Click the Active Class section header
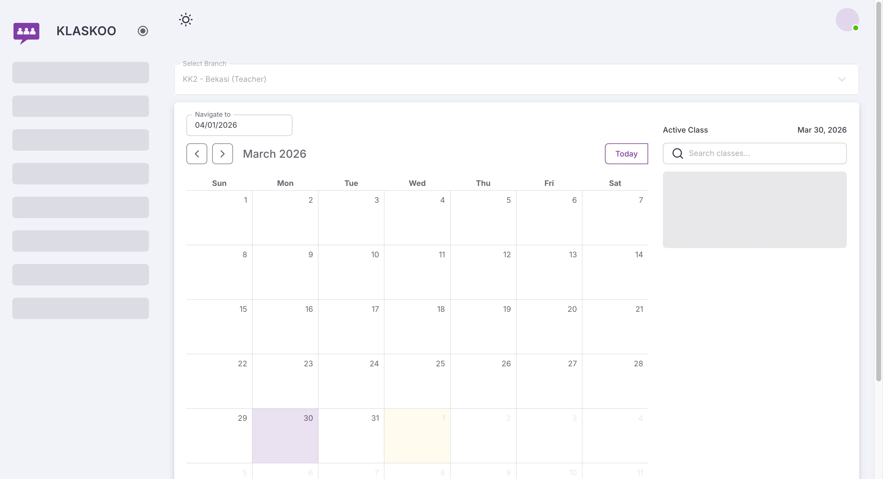The width and height of the screenshot is (883, 479). (685, 130)
